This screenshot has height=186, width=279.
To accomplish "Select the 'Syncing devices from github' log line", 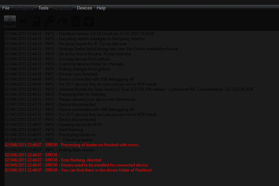I will 57,59.
